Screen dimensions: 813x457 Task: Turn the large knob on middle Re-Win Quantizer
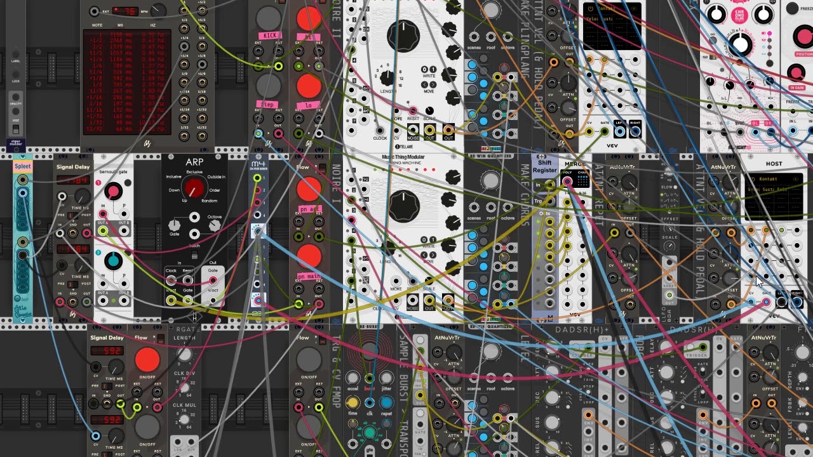(x=490, y=182)
